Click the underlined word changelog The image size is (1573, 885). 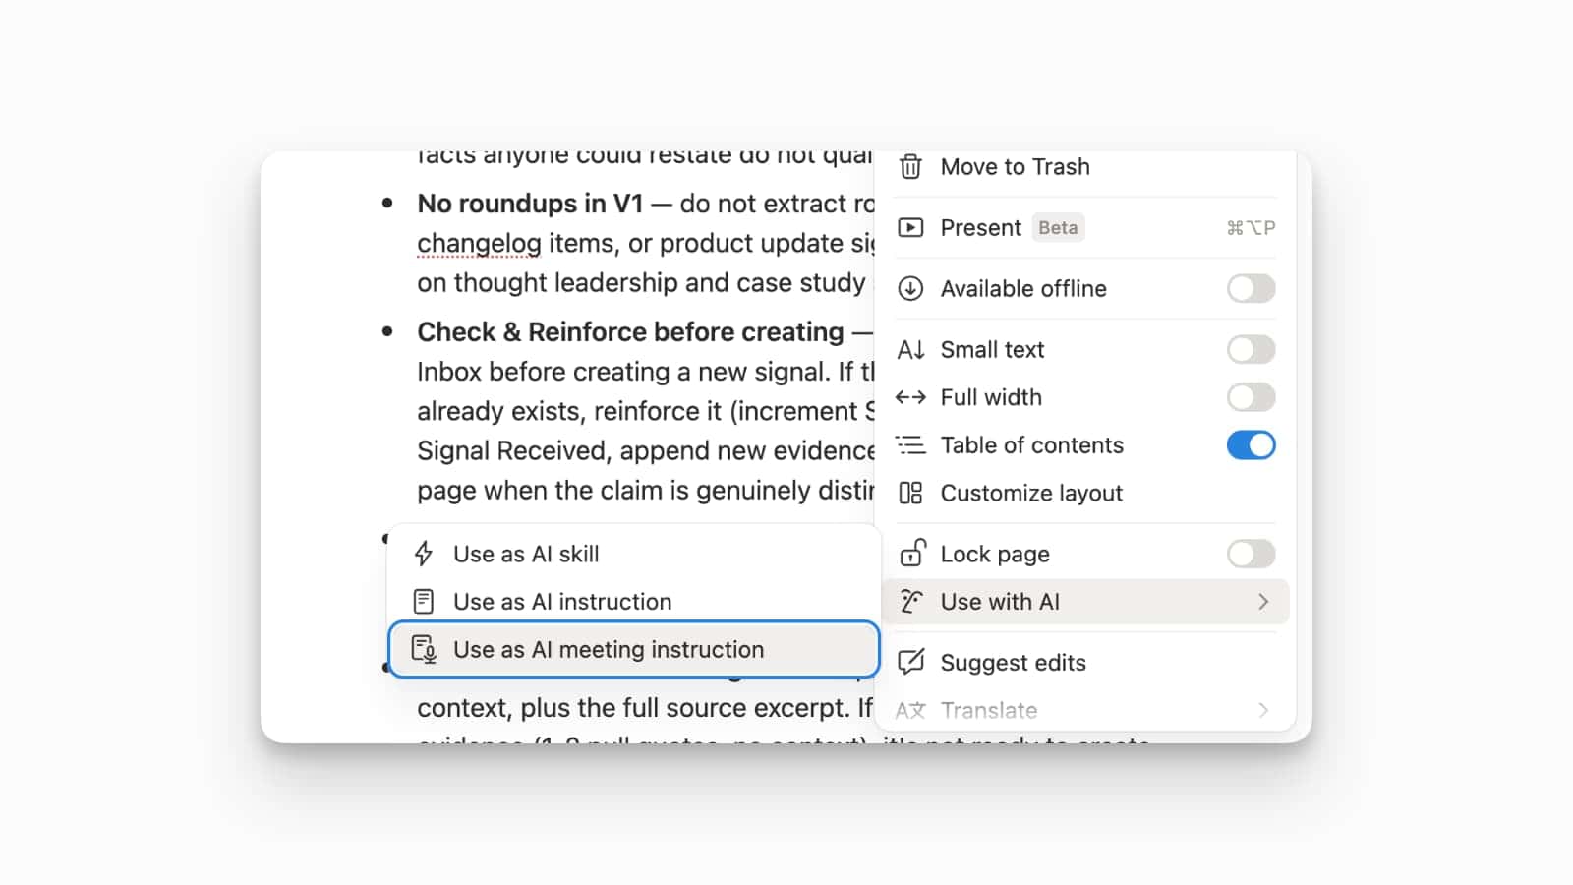point(479,243)
